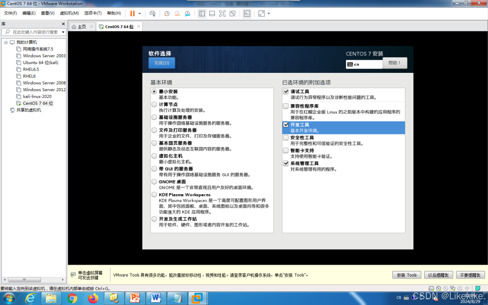Select the GNOME 桌面 environment
Viewport: 488px width, 305px height.
154,182
